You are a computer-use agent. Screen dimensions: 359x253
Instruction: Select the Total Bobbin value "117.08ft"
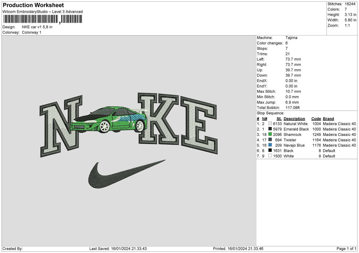[293, 108]
